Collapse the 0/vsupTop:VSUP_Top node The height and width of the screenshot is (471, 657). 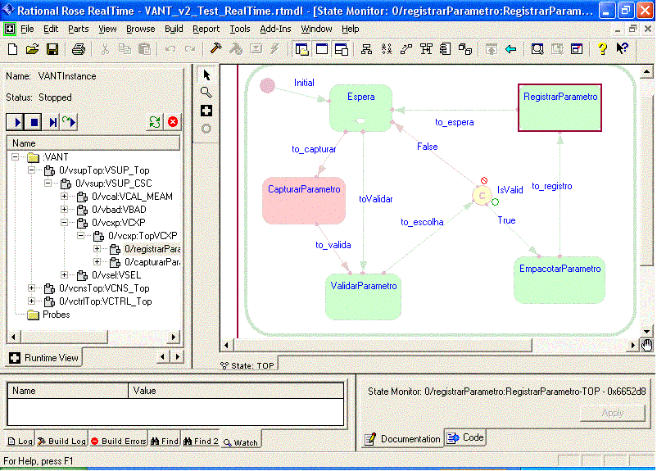point(32,170)
